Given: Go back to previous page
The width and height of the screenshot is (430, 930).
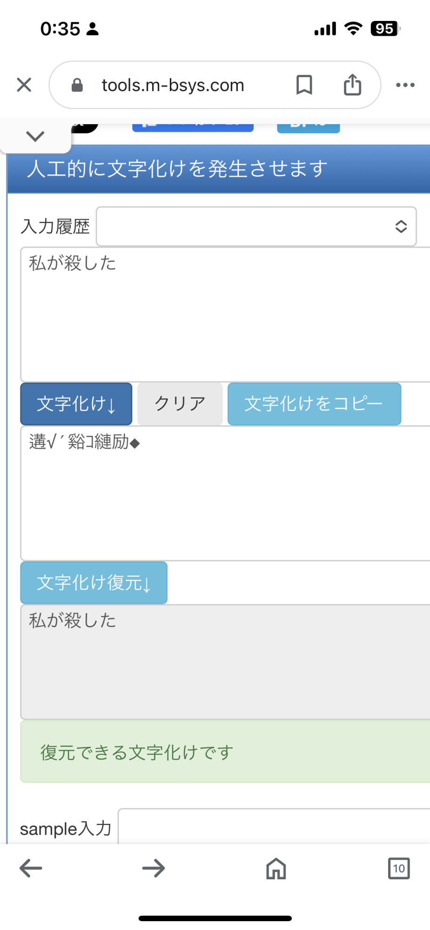Looking at the screenshot, I should coord(31,868).
